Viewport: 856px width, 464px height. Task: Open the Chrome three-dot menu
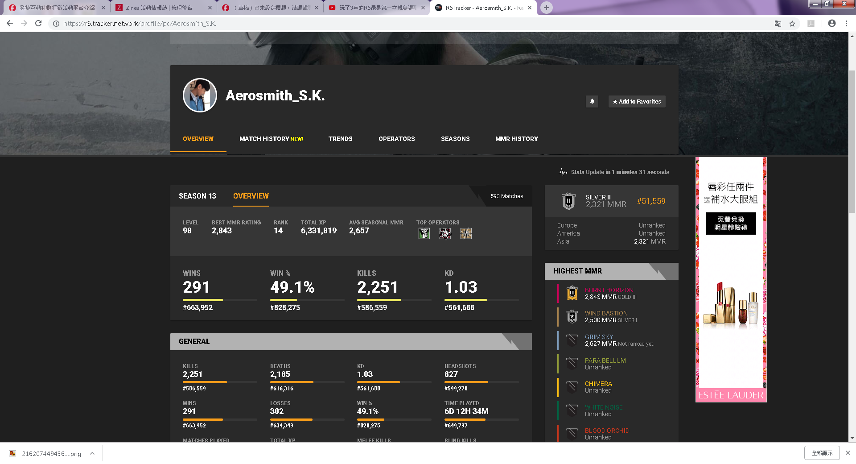[846, 24]
